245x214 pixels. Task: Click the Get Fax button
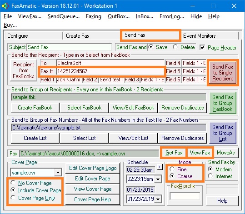[174, 153]
